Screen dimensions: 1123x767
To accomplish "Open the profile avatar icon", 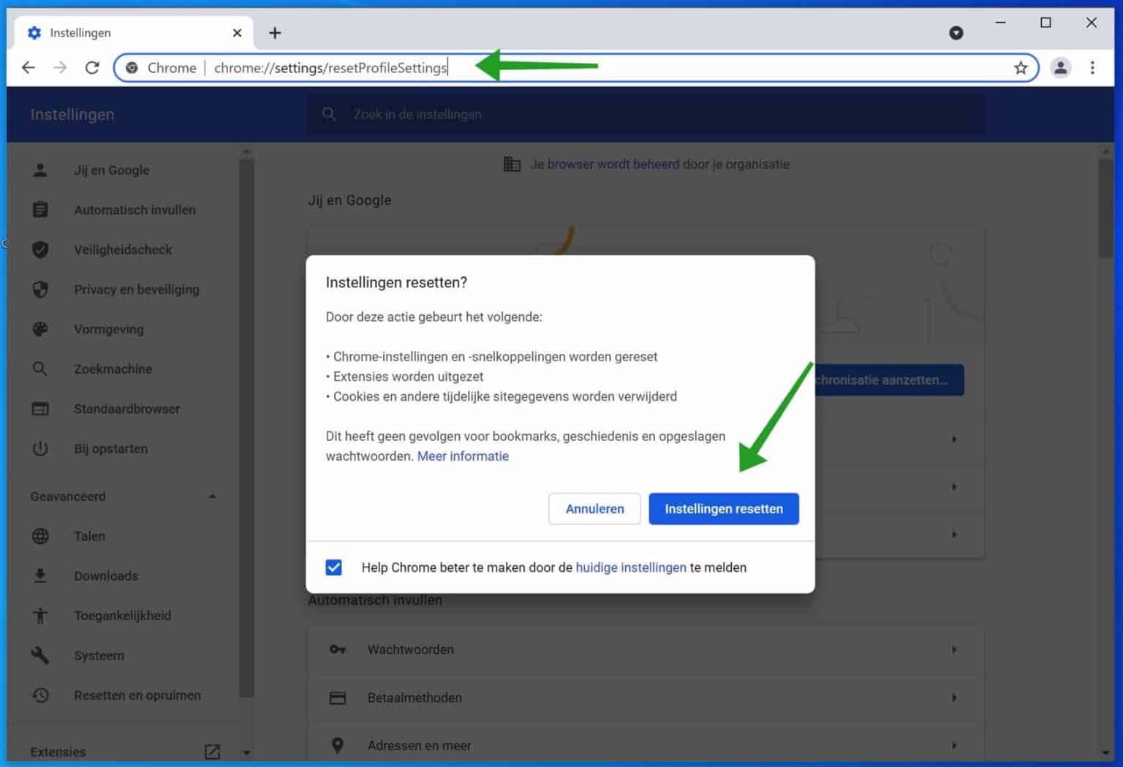I will [1060, 68].
